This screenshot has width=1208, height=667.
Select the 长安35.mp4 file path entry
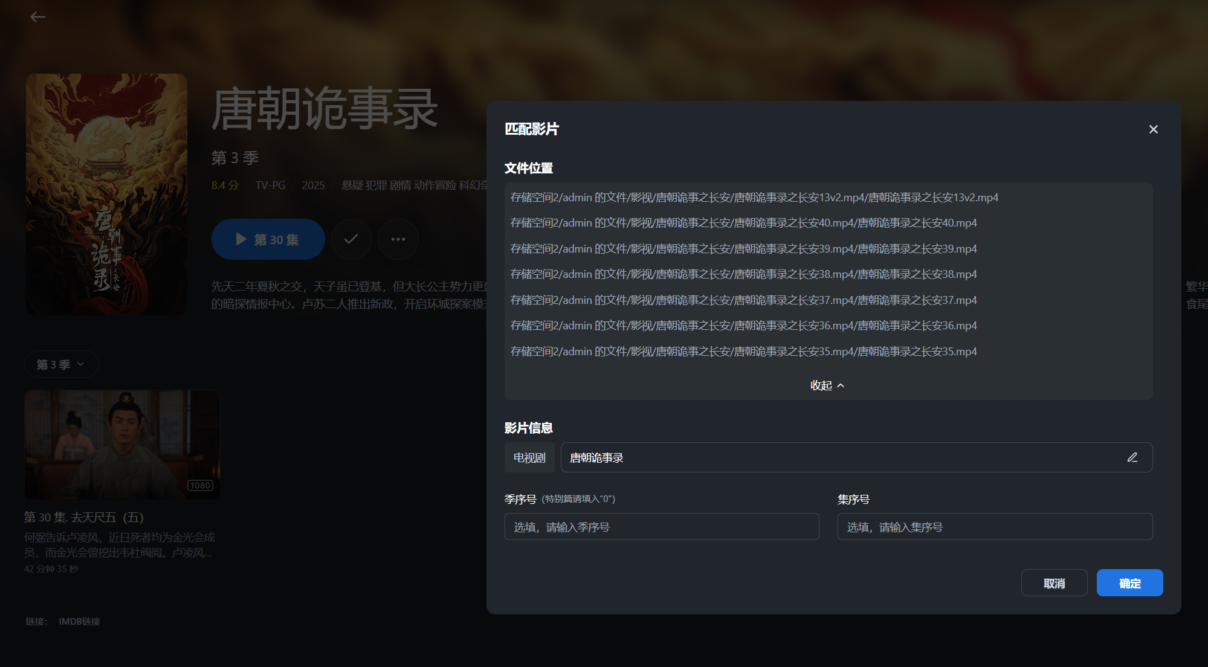[x=743, y=352]
